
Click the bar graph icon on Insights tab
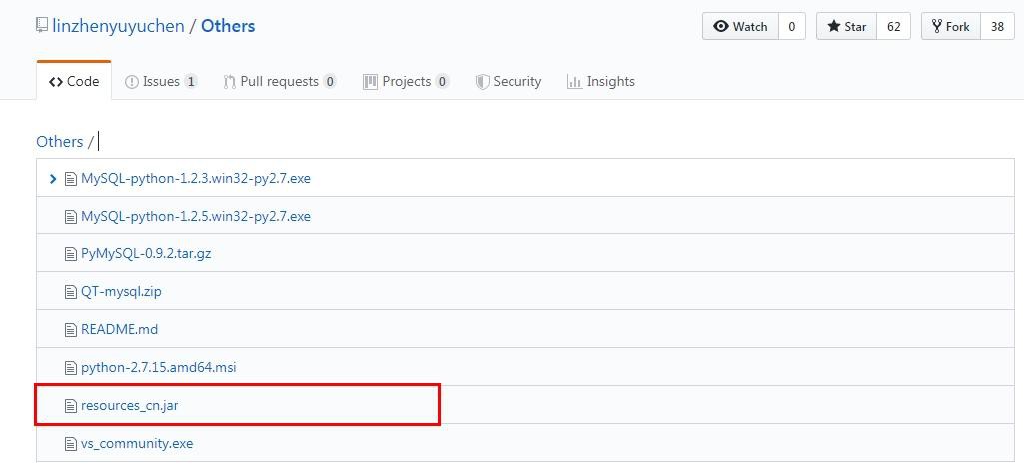coord(574,82)
